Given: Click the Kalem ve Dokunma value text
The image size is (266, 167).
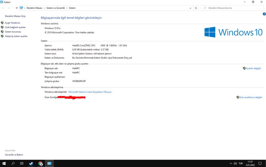Looking at the screenshot, I should tap(102, 58).
